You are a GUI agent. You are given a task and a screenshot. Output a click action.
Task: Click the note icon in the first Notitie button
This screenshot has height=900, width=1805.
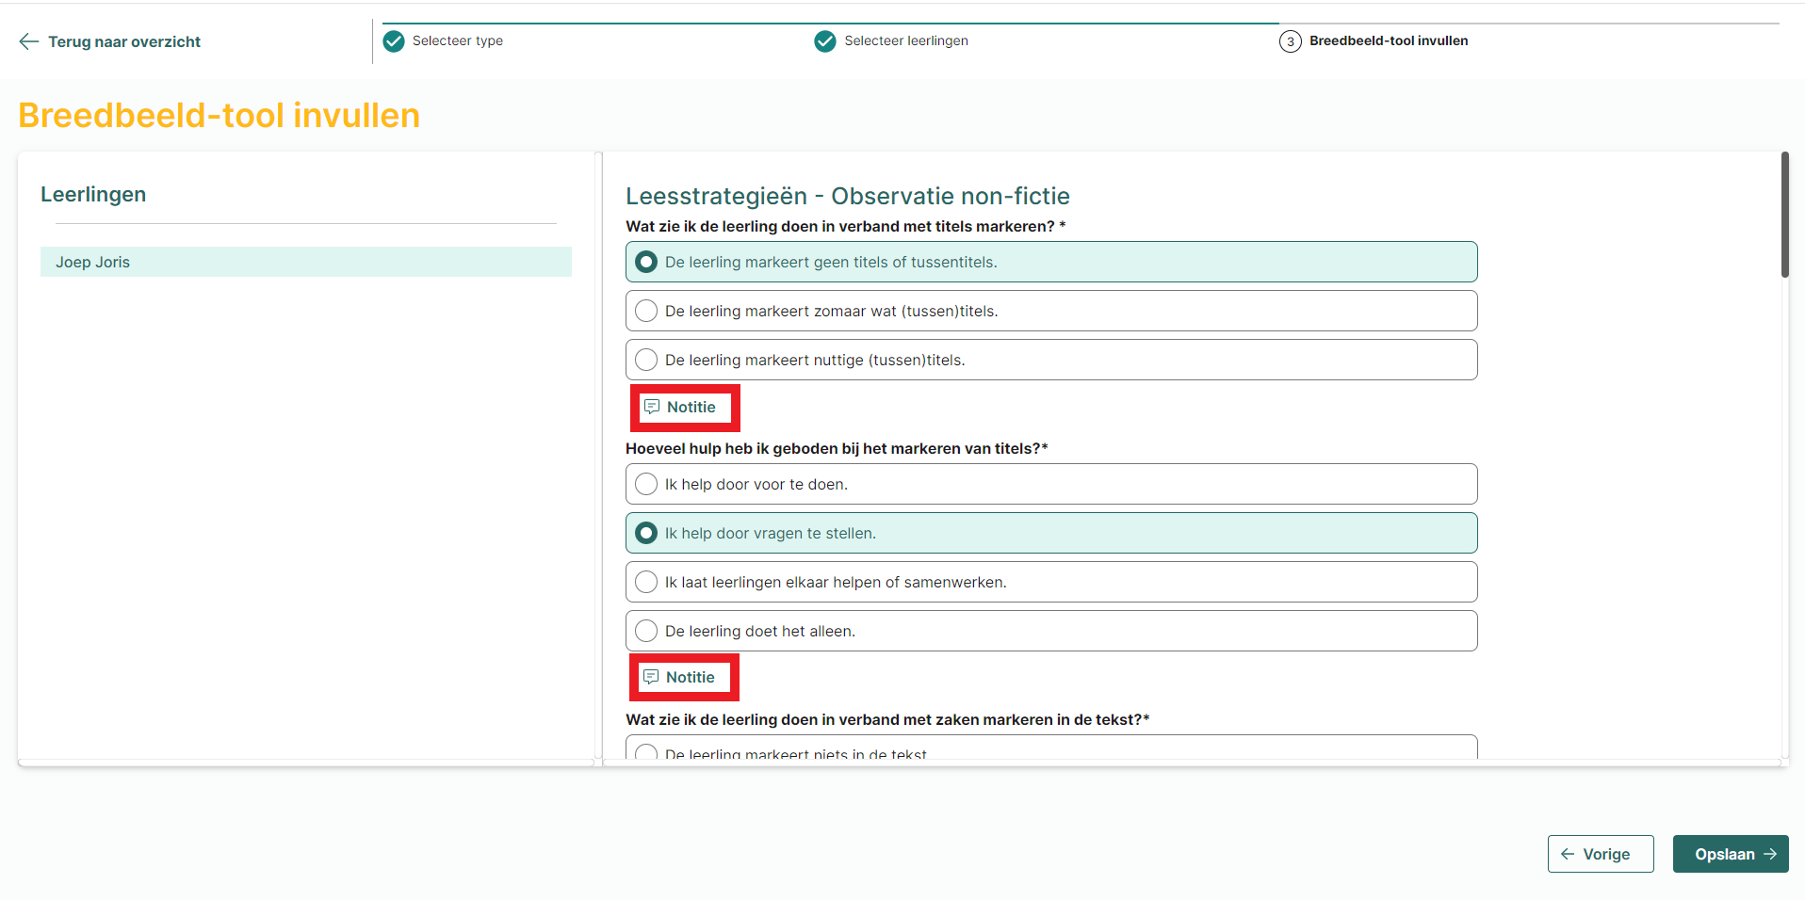pyautogui.click(x=652, y=407)
